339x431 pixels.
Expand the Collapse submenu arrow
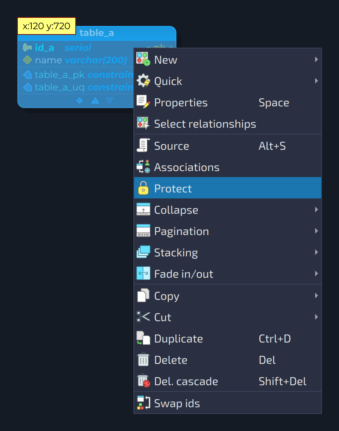tap(316, 209)
